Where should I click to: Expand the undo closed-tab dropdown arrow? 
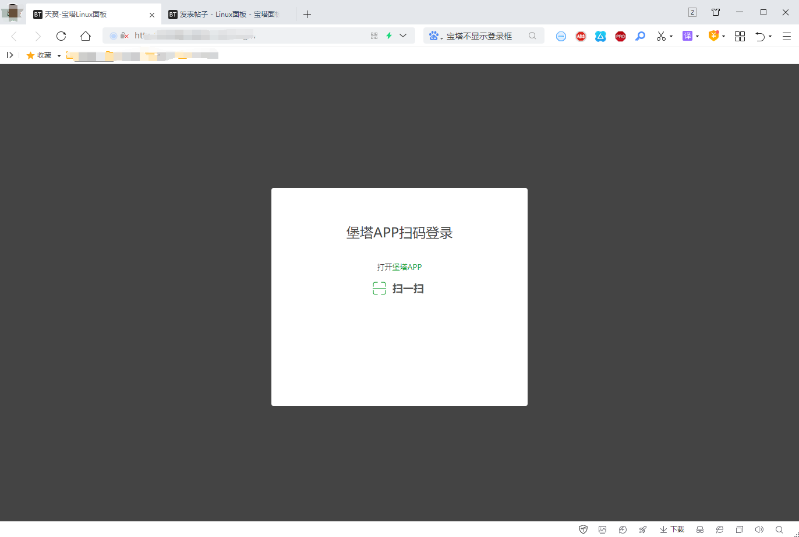(x=770, y=37)
